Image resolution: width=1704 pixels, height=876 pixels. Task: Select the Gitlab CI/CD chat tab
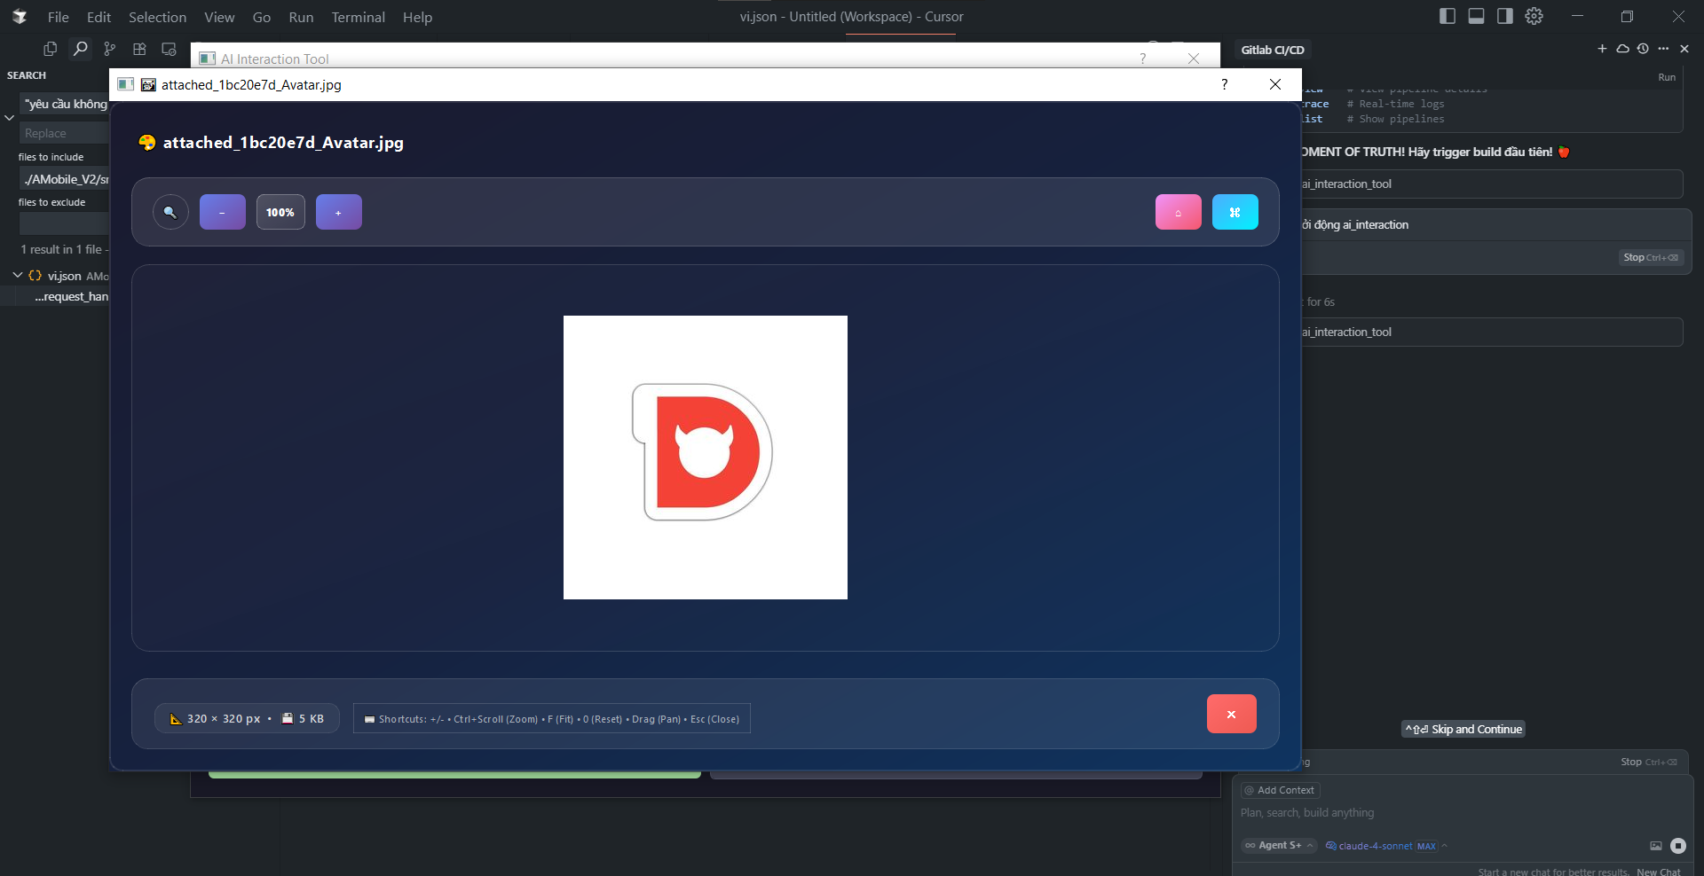[1272, 50]
